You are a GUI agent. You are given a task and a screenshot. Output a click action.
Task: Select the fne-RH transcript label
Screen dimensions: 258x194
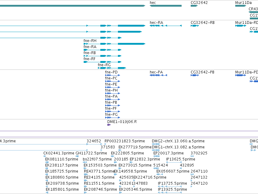tap(90, 41)
